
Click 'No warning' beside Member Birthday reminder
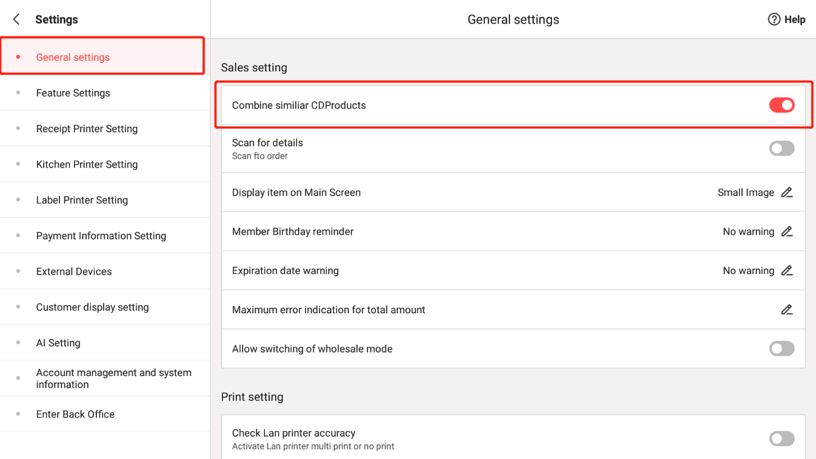point(748,231)
